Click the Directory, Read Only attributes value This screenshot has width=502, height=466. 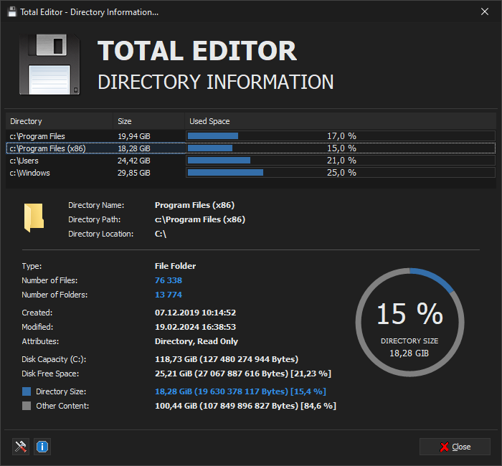pyautogui.click(x=196, y=341)
